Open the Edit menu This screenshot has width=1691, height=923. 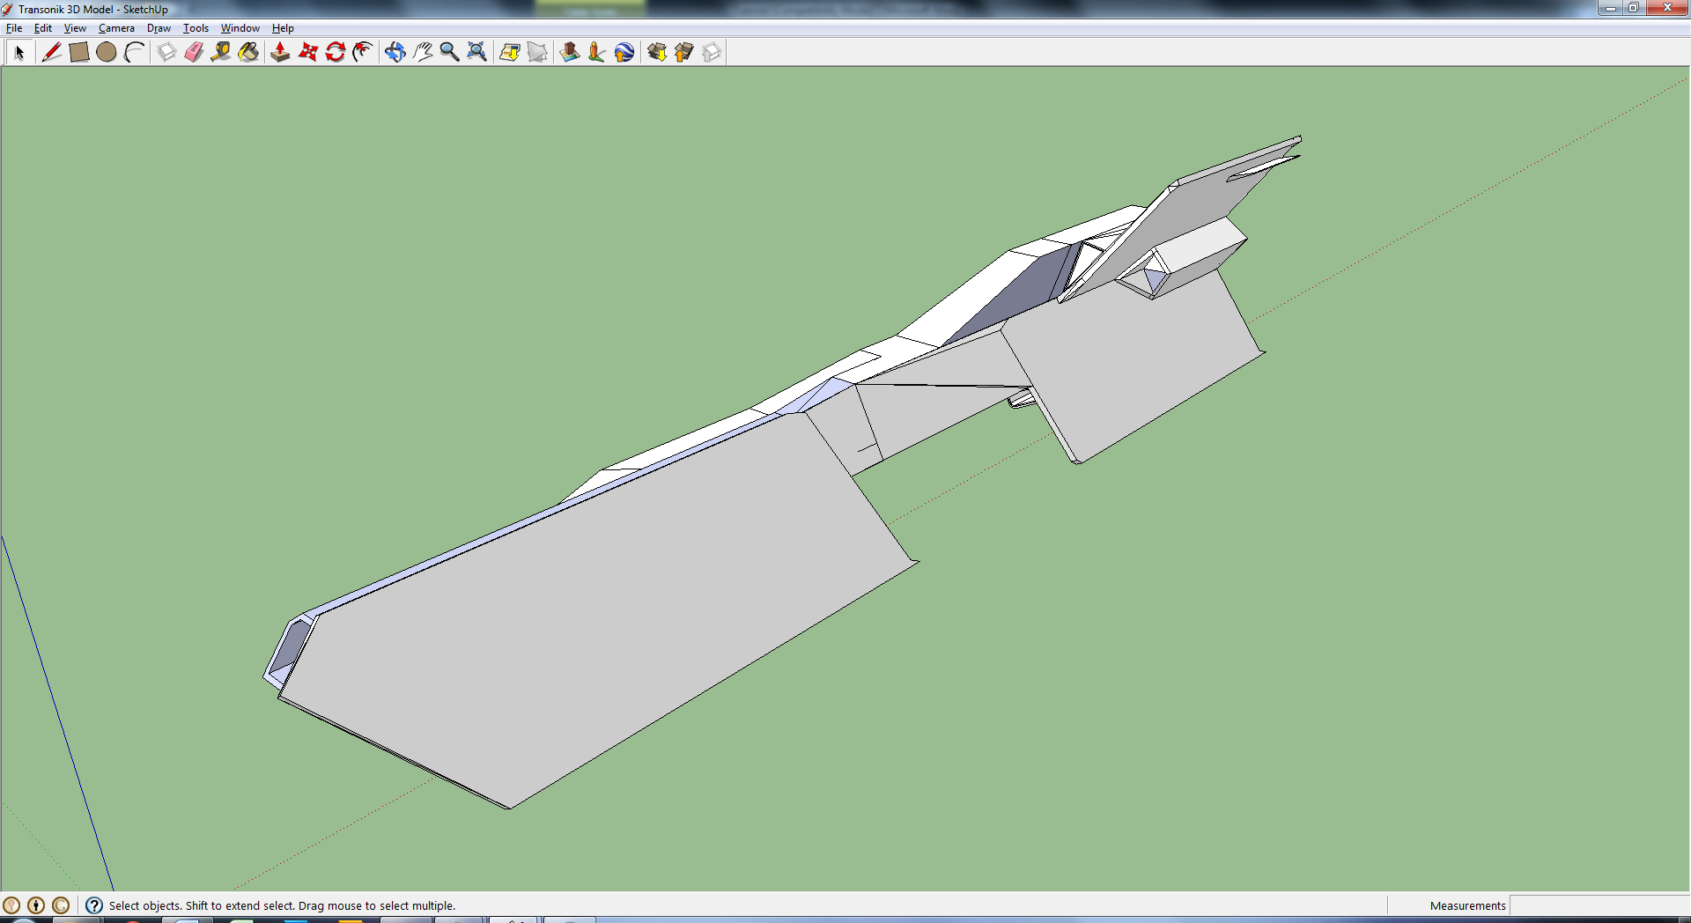[x=42, y=28]
